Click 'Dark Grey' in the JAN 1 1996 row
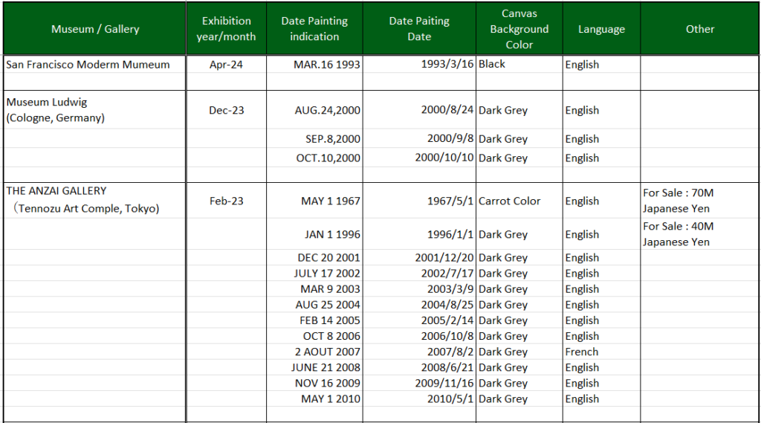Screen dimensions: 761x423 519,234
